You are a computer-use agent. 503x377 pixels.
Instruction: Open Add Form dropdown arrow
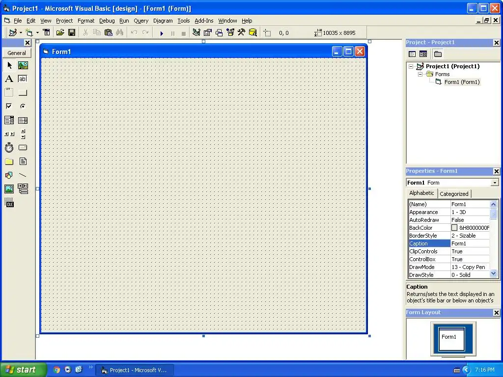pos(37,33)
